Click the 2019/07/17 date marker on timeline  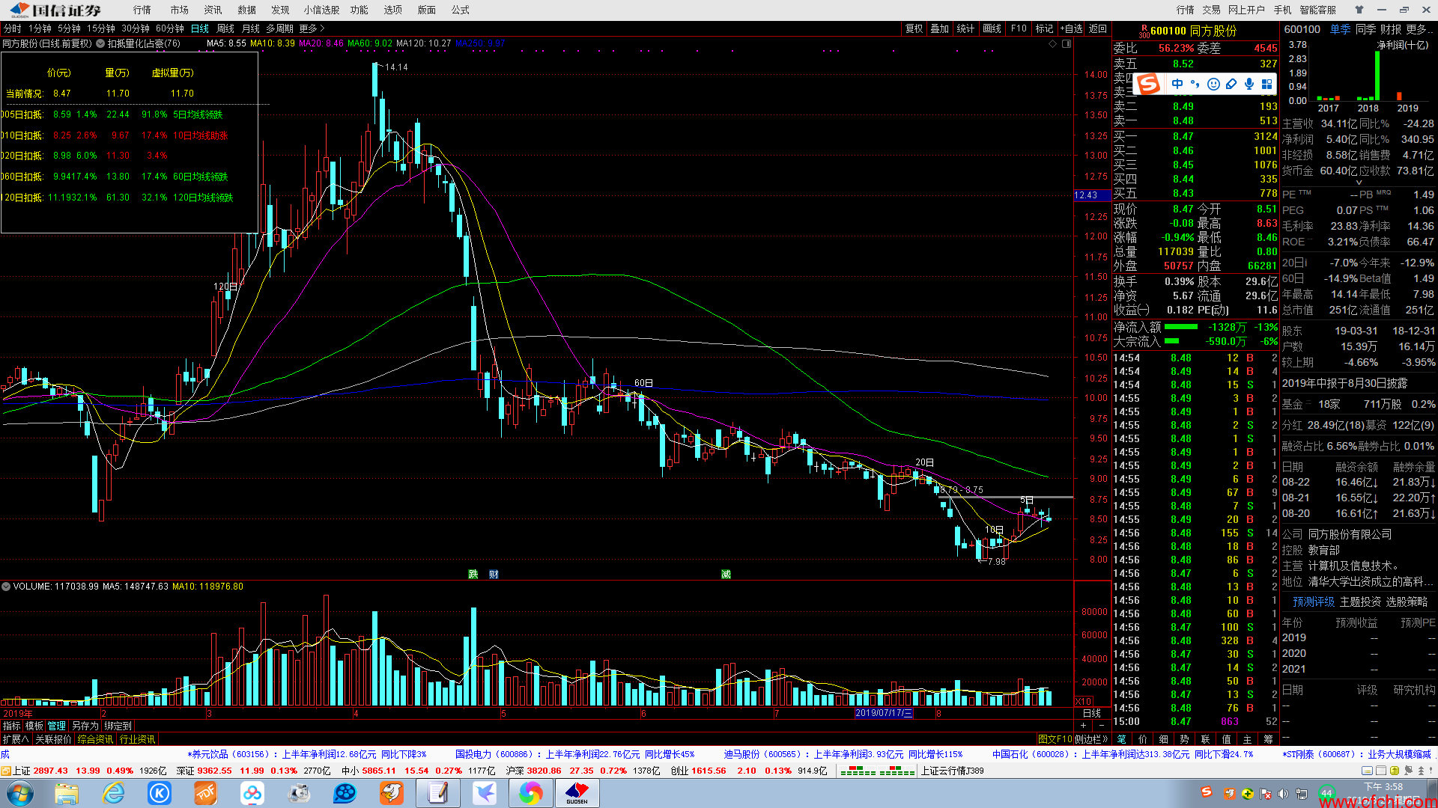884,713
